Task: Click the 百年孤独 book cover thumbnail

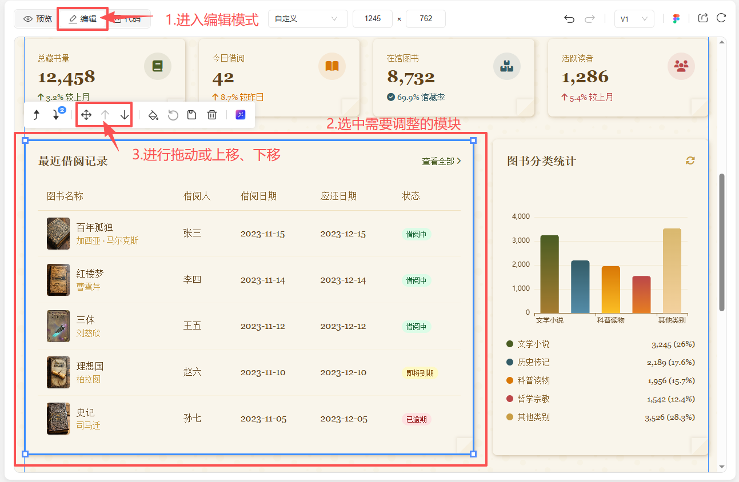Action: tap(58, 234)
